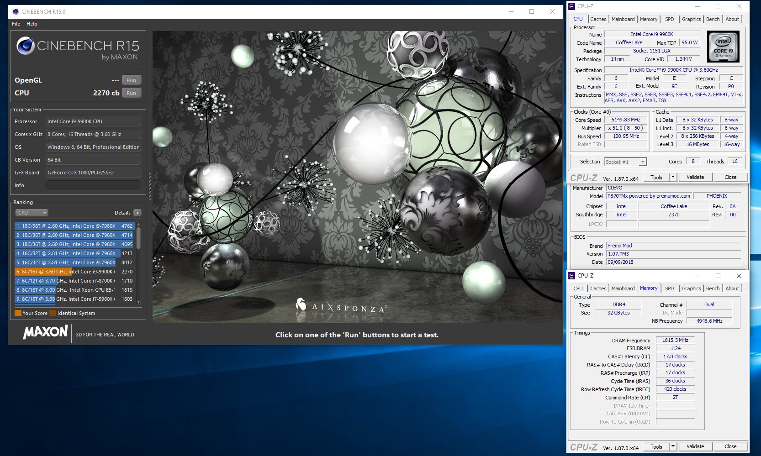This screenshot has width=761, height=456.
Task: Click the ranking list scrollbar thumb
Action: point(138,238)
